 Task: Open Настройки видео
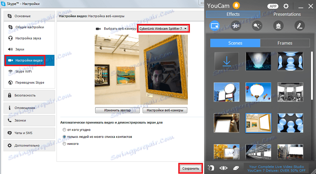29,60
